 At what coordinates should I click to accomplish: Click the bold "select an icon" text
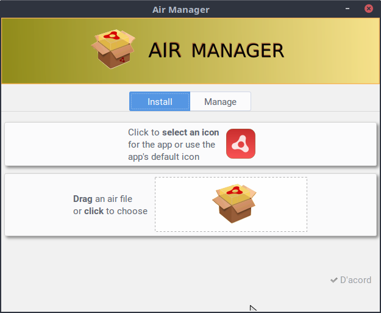click(190, 132)
